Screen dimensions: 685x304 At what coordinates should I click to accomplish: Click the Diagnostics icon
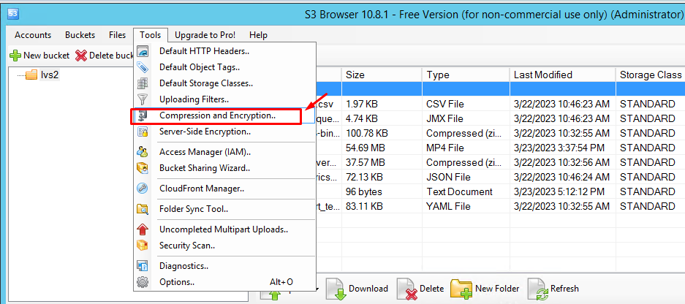coord(143,265)
